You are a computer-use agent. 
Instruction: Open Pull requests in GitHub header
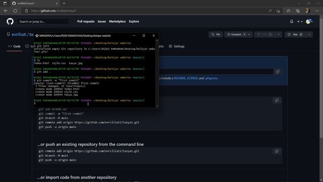(86, 21)
